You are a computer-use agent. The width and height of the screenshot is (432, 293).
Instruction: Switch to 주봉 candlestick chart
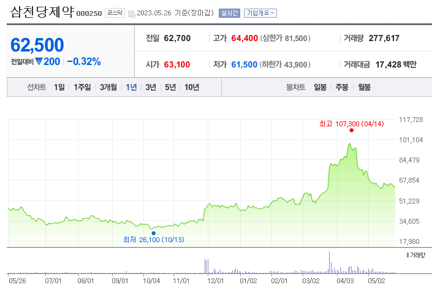(x=342, y=88)
